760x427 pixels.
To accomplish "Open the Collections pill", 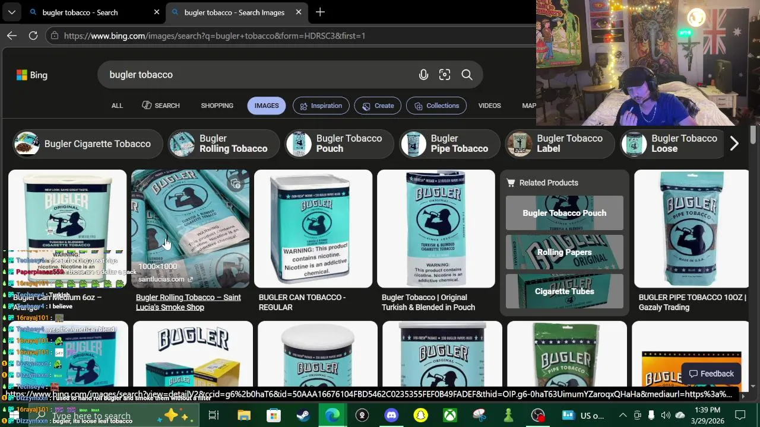I will click(436, 106).
